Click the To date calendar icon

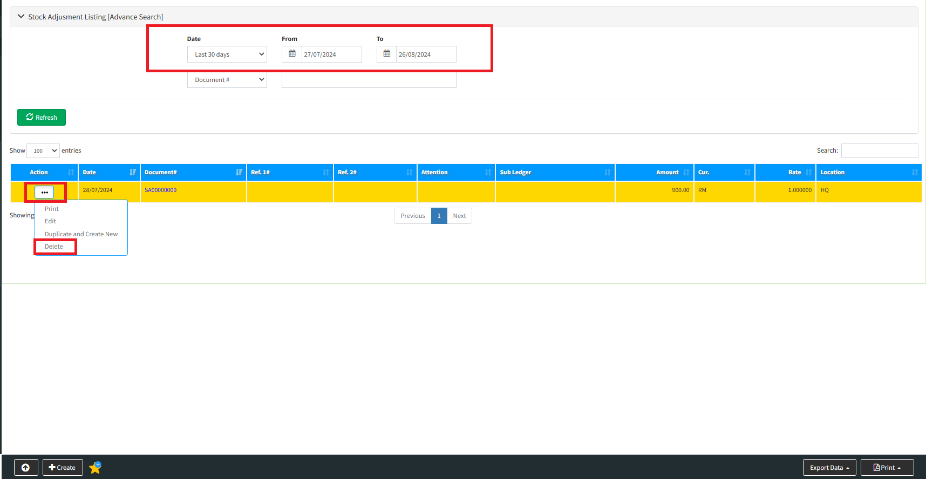click(386, 54)
